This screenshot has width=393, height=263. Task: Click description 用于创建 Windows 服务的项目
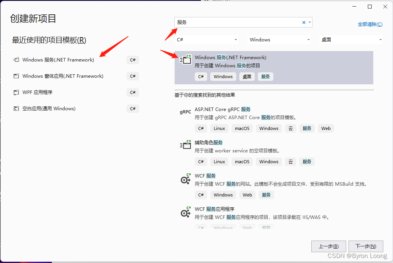[227, 66]
